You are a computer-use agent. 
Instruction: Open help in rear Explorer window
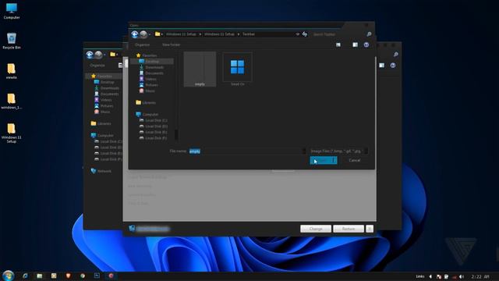click(393, 66)
